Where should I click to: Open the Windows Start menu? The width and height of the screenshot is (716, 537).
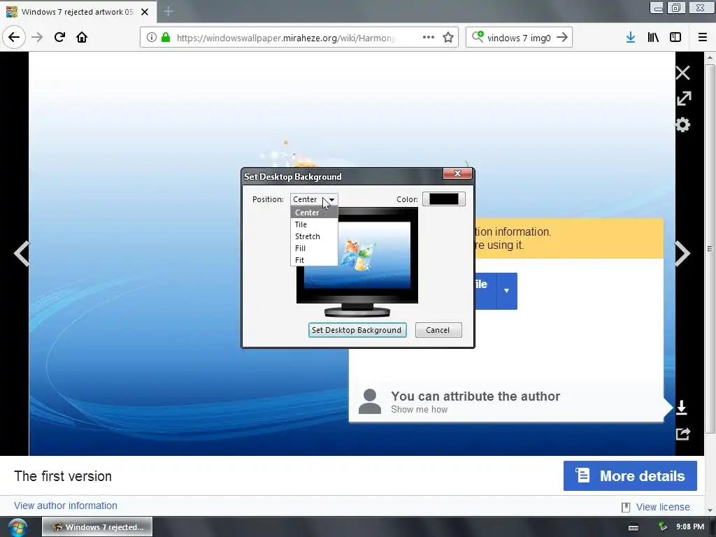click(x=17, y=527)
